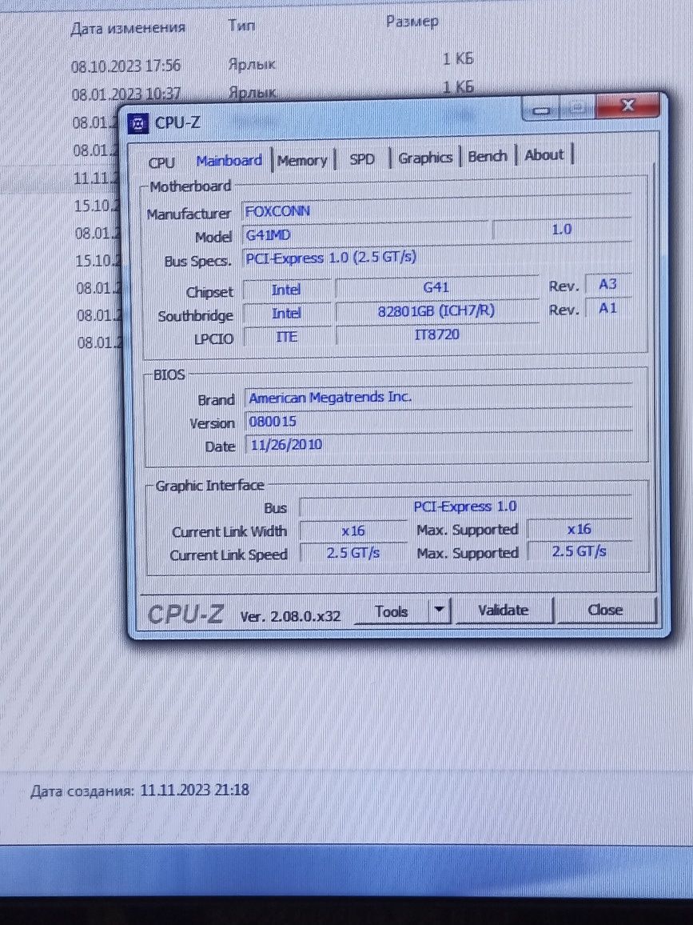The width and height of the screenshot is (693, 925).
Task: Click Ярлык type in the 08.10.2023 row
Action: click(252, 64)
